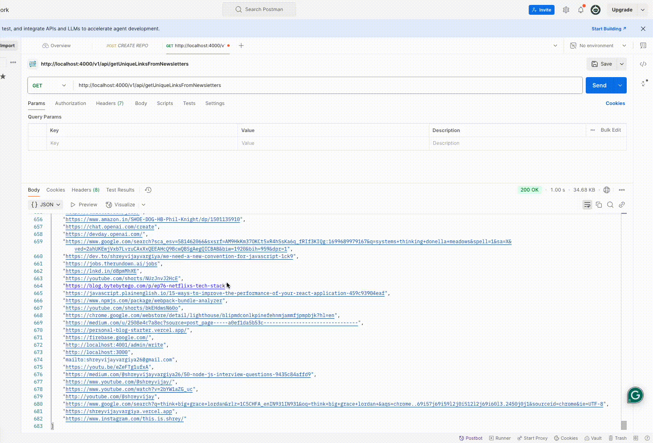Click the notifications bell icon
The width and height of the screenshot is (653, 443).
[x=581, y=10]
